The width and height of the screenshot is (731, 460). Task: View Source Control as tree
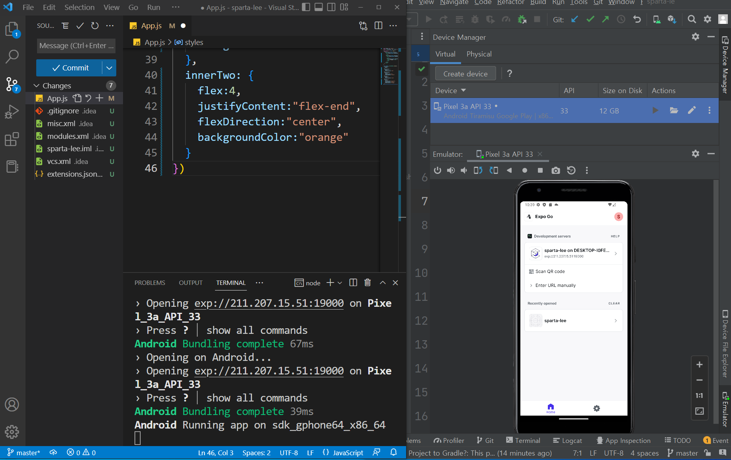(x=65, y=26)
